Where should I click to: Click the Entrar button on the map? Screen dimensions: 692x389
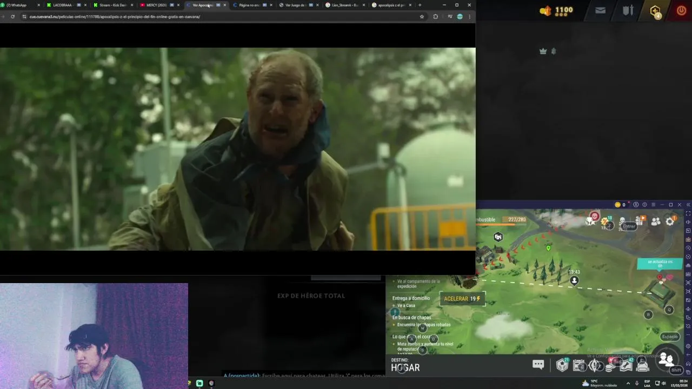pos(629,226)
